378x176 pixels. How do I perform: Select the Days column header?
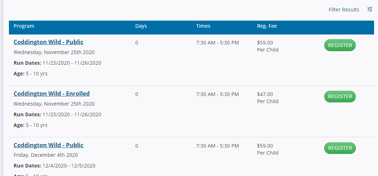pyautogui.click(x=141, y=26)
